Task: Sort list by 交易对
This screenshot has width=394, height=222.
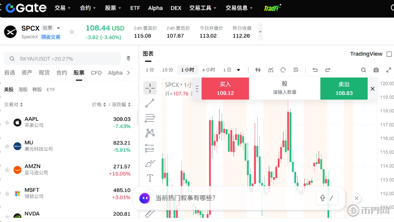Action: (x=13, y=105)
